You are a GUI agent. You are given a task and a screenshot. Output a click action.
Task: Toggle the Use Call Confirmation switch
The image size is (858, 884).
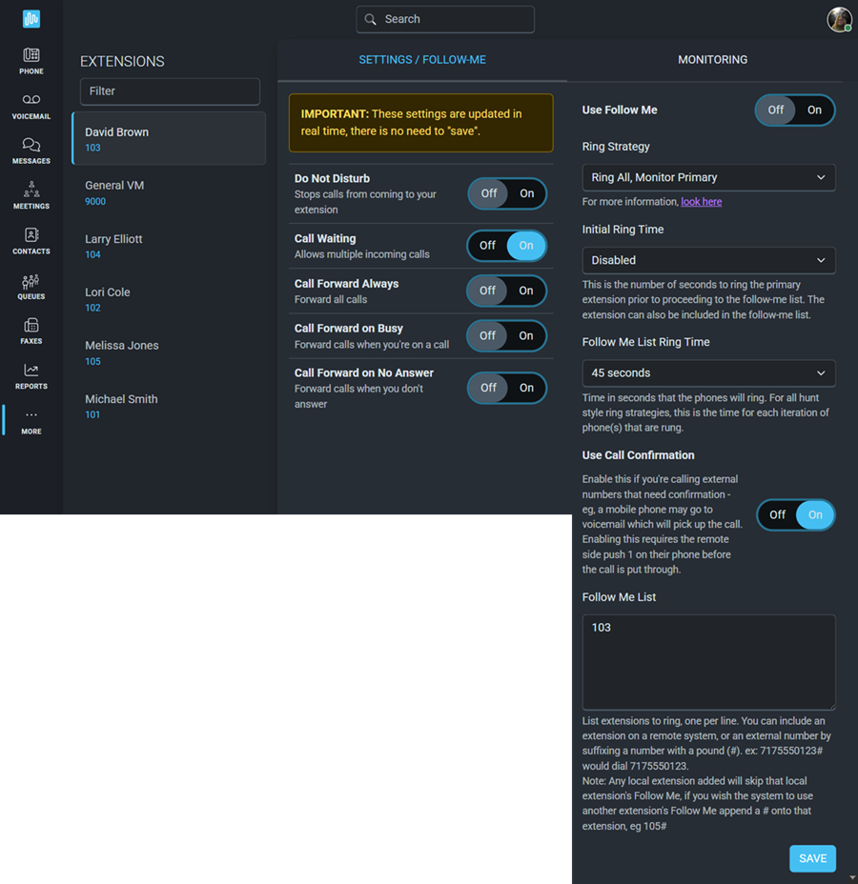tap(796, 515)
